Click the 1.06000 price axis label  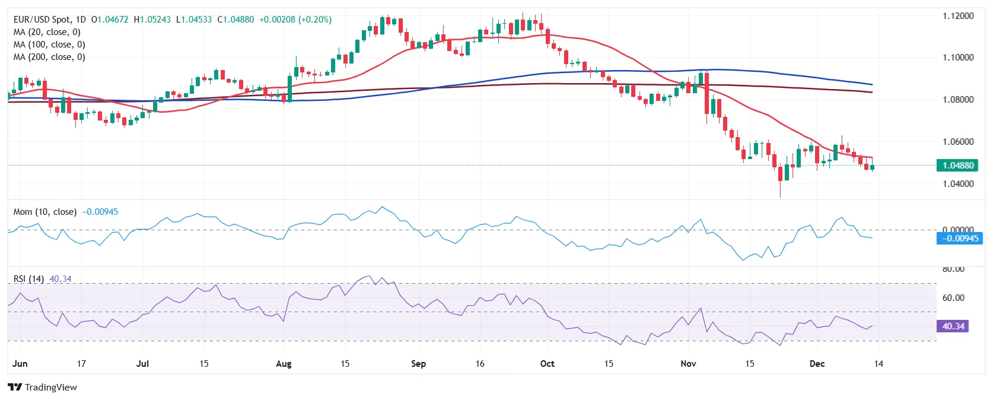(x=958, y=142)
